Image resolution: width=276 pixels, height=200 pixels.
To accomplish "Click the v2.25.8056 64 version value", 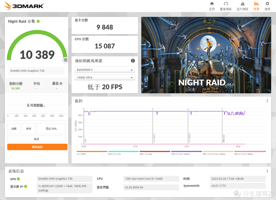I will (x=151, y=187).
